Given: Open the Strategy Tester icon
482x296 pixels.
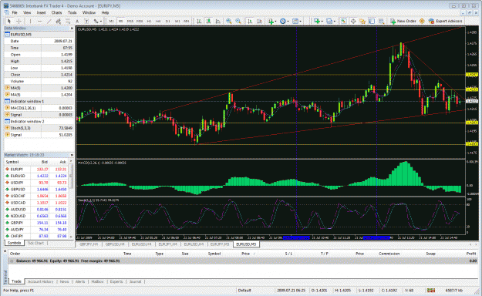Looking at the screenshot, I should (x=382, y=21).
